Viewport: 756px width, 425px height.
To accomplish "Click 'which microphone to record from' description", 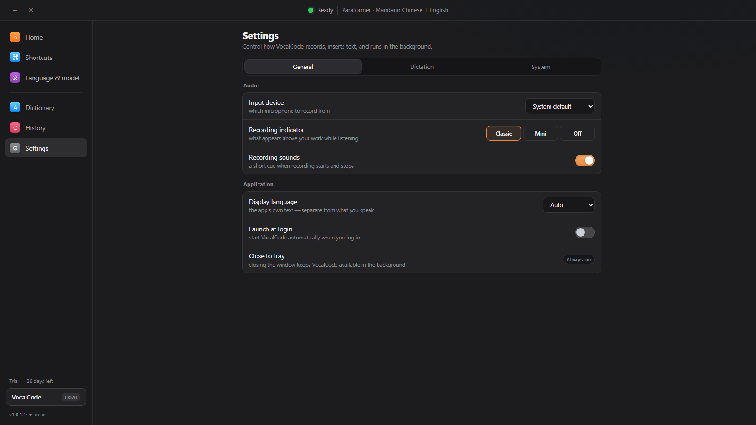I will tap(289, 111).
